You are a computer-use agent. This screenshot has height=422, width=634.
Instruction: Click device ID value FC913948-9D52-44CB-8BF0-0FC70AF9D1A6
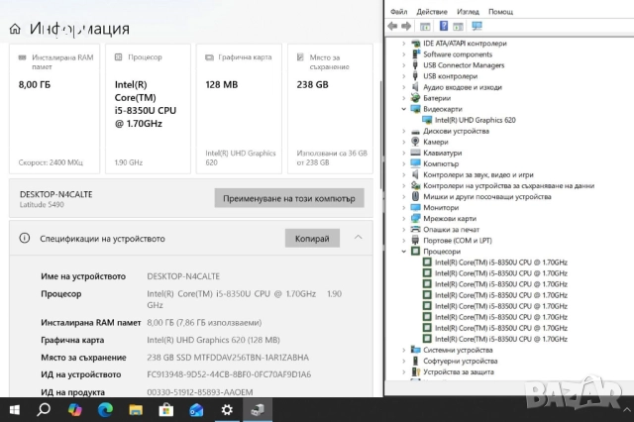tap(229, 374)
